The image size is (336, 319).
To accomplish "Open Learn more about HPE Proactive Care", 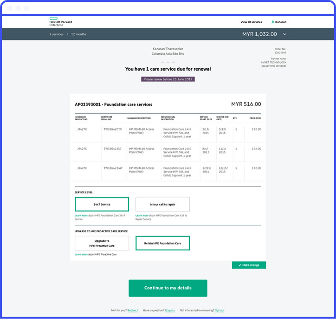I will [81, 254].
